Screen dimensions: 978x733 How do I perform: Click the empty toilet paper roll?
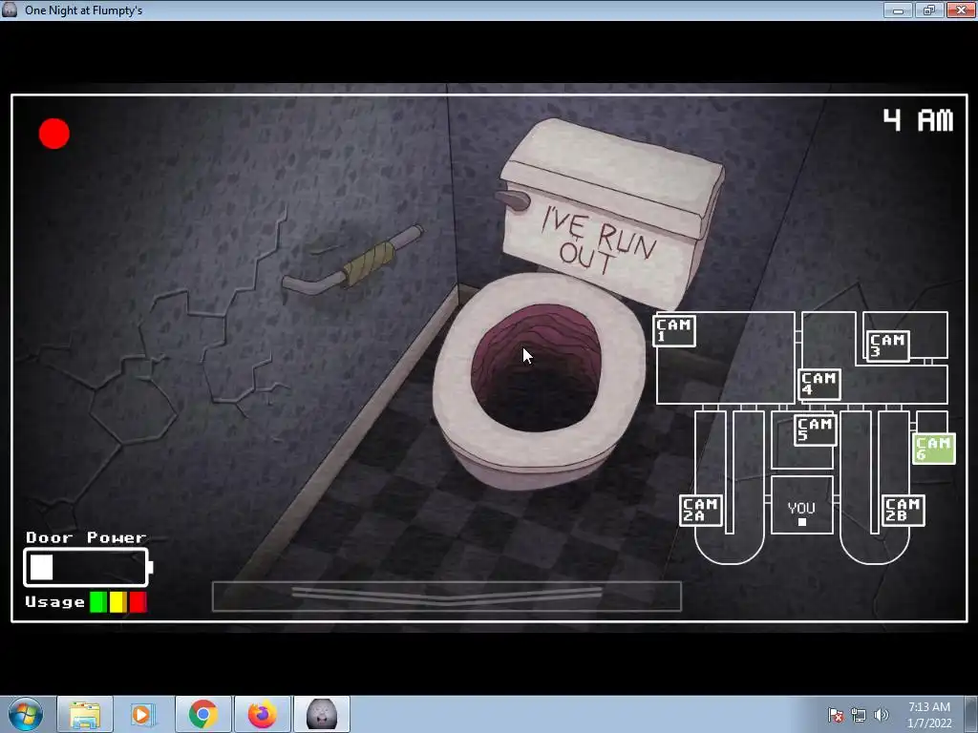tap(368, 264)
